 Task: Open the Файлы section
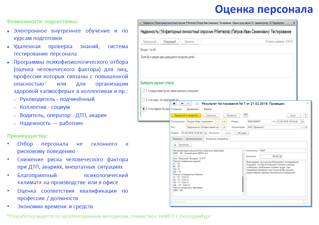(x=208, y=109)
